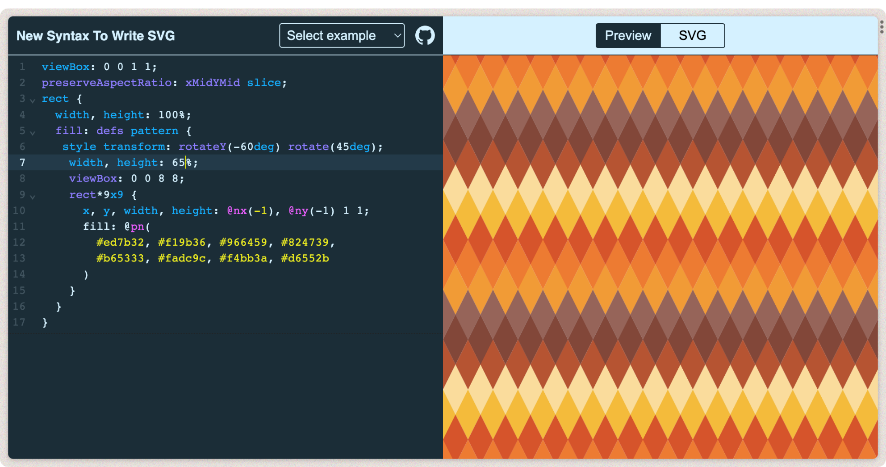Image resolution: width=886 pixels, height=467 pixels.
Task: Click the @pn( function on line 11
Action: (137, 227)
